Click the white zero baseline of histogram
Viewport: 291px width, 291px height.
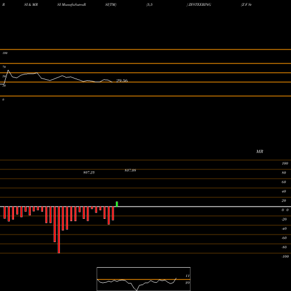[x=145, y=207]
